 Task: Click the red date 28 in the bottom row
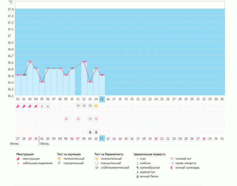(x=204, y=138)
